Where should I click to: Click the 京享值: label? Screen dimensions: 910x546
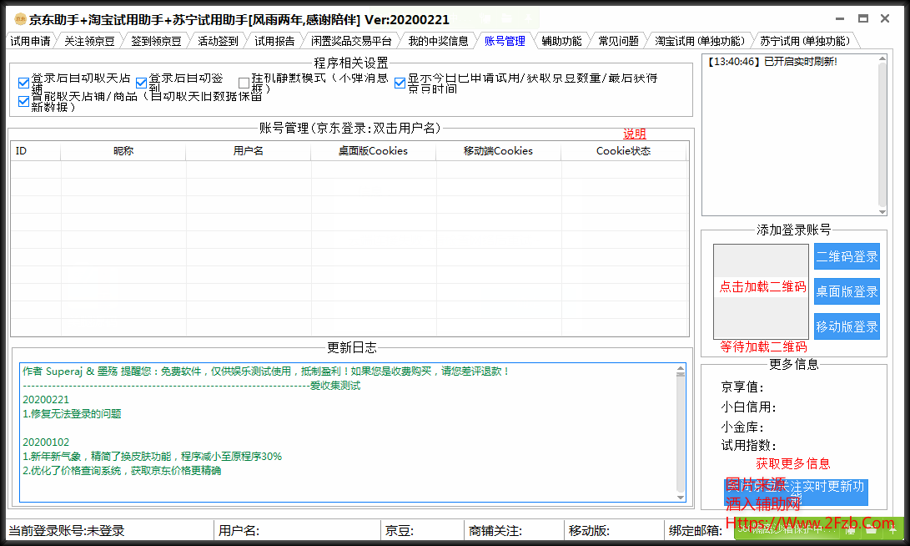click(742, 387)
